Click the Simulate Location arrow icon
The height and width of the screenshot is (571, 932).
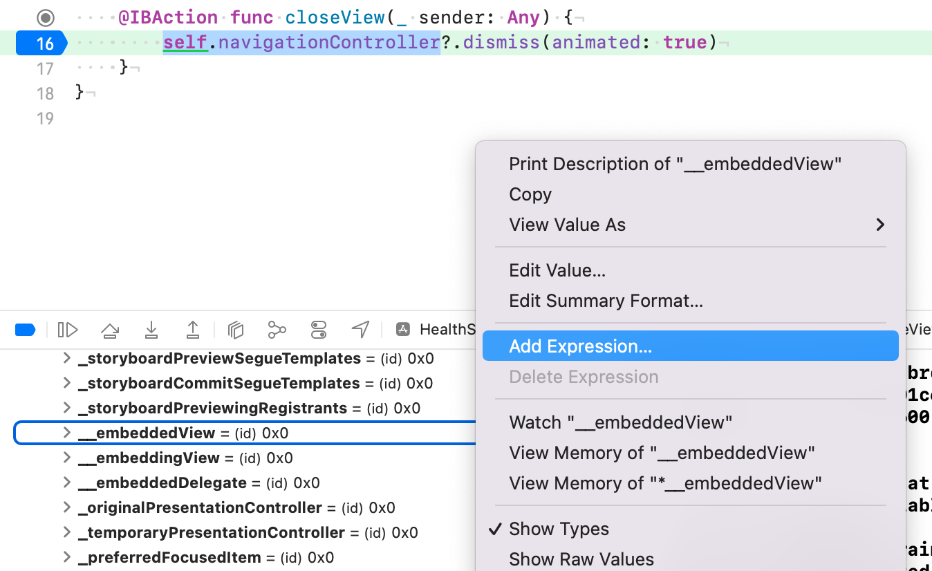tap(360, 330)
